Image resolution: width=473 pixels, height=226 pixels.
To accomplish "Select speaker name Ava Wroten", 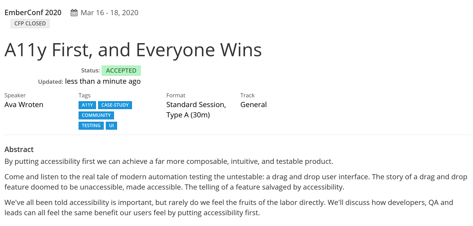I will click(x=24, y=105).
